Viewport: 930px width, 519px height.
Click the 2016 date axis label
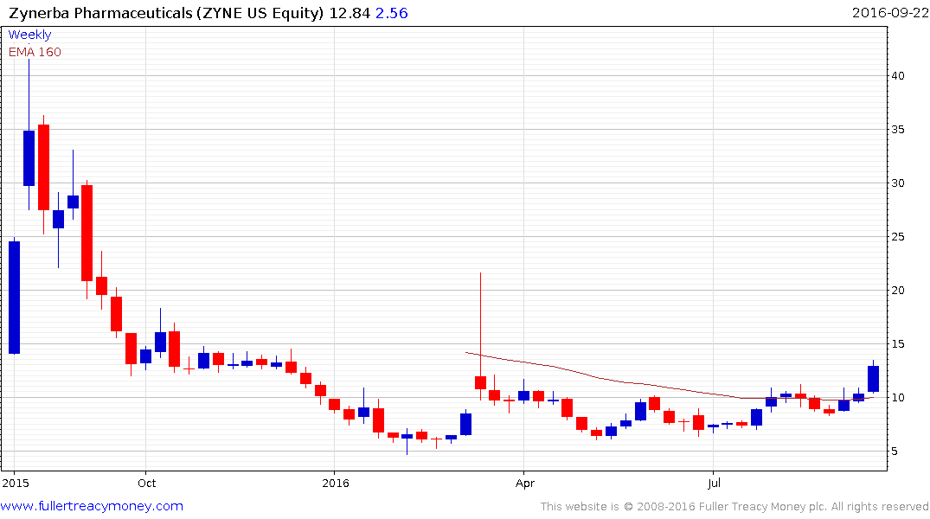[335, 483]
